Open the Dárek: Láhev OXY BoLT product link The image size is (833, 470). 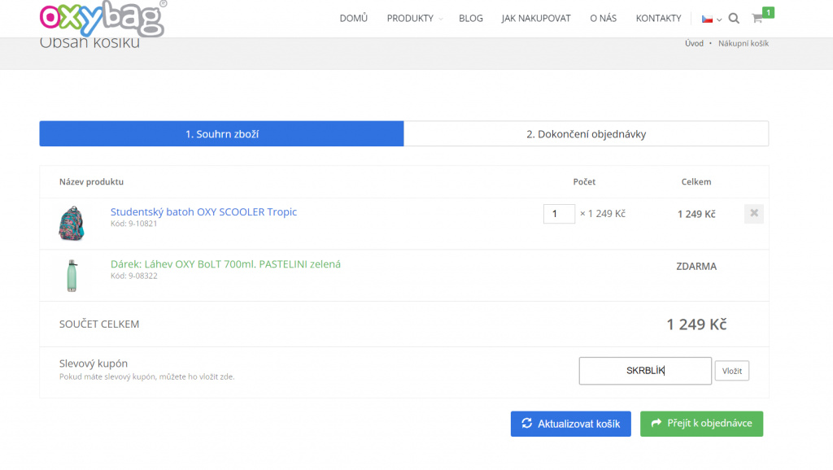tap(225, 264)
